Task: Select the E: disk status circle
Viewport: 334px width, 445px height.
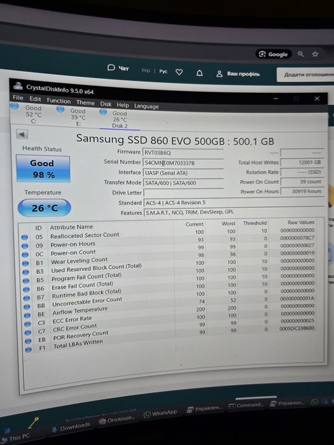Action: (x=60, y=109)
